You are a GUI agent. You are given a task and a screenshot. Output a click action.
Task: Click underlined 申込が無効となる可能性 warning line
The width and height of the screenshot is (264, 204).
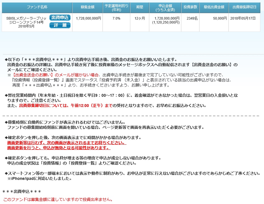tap(59, 148)
